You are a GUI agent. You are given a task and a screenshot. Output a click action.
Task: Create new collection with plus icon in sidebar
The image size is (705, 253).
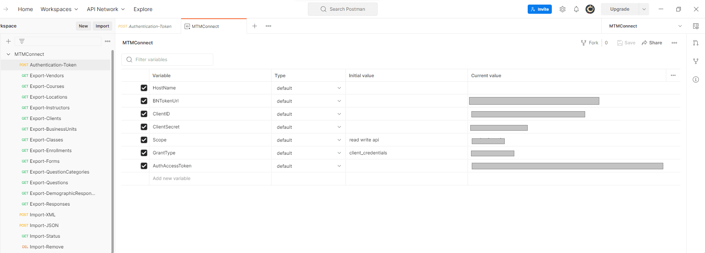(8, 41)
